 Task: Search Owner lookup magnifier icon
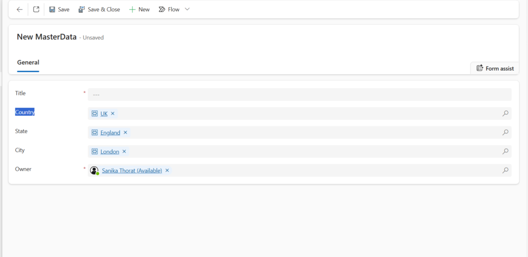505,170
